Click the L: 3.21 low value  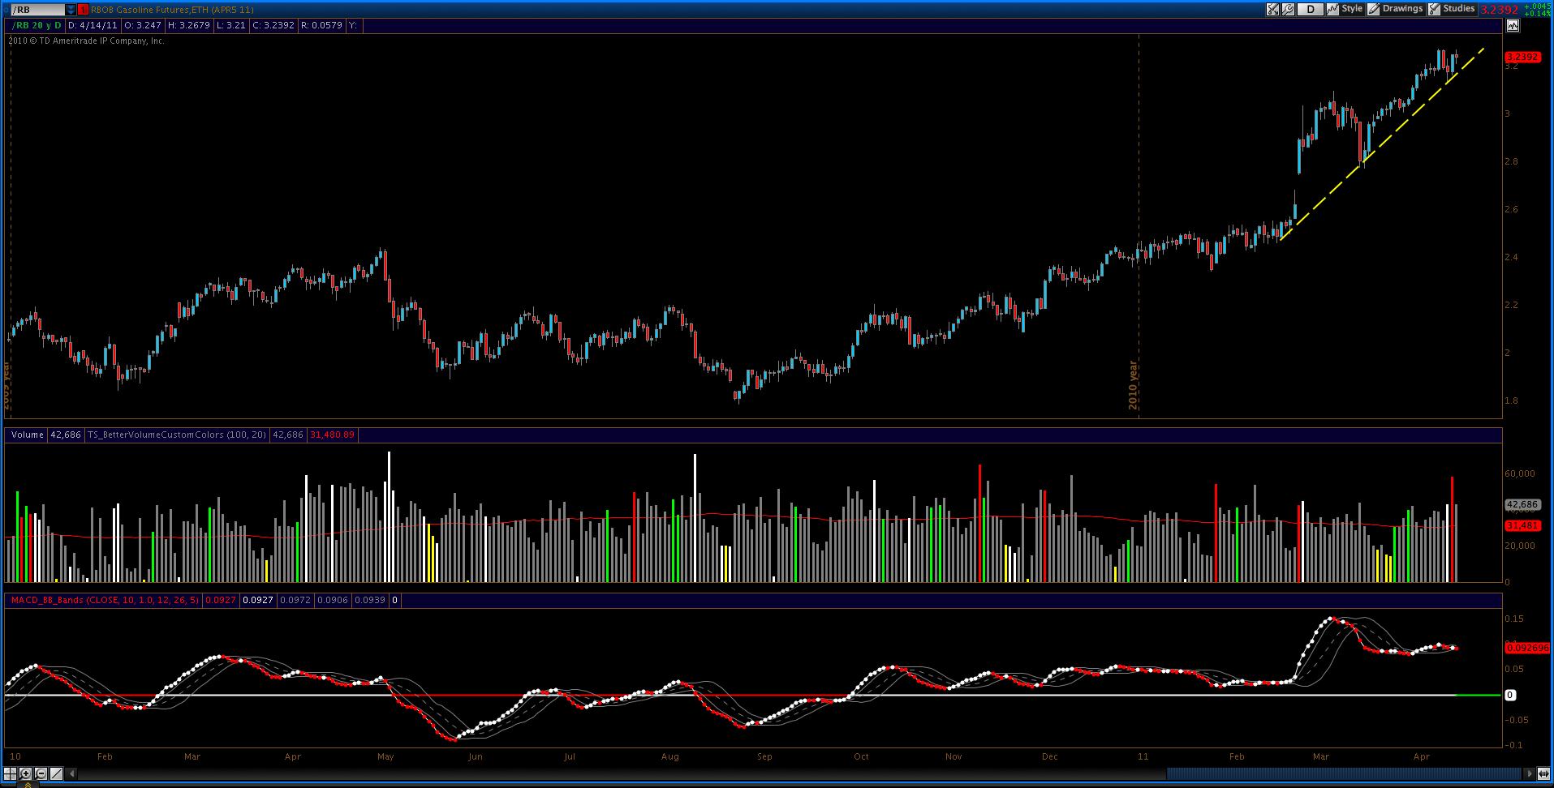(231, 26)
